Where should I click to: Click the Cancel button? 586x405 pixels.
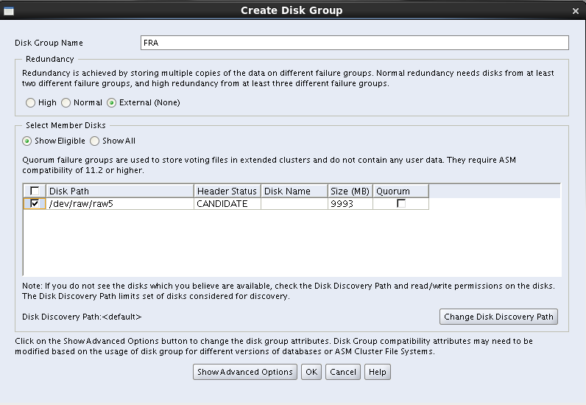[343, 372]
